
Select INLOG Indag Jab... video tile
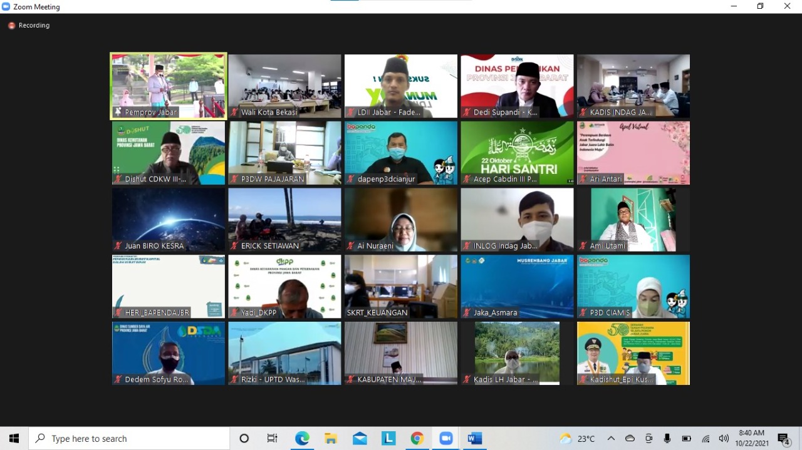(517, 220)
